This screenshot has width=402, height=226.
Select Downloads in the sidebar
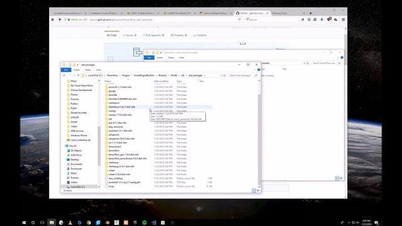[x=76, y=169]
